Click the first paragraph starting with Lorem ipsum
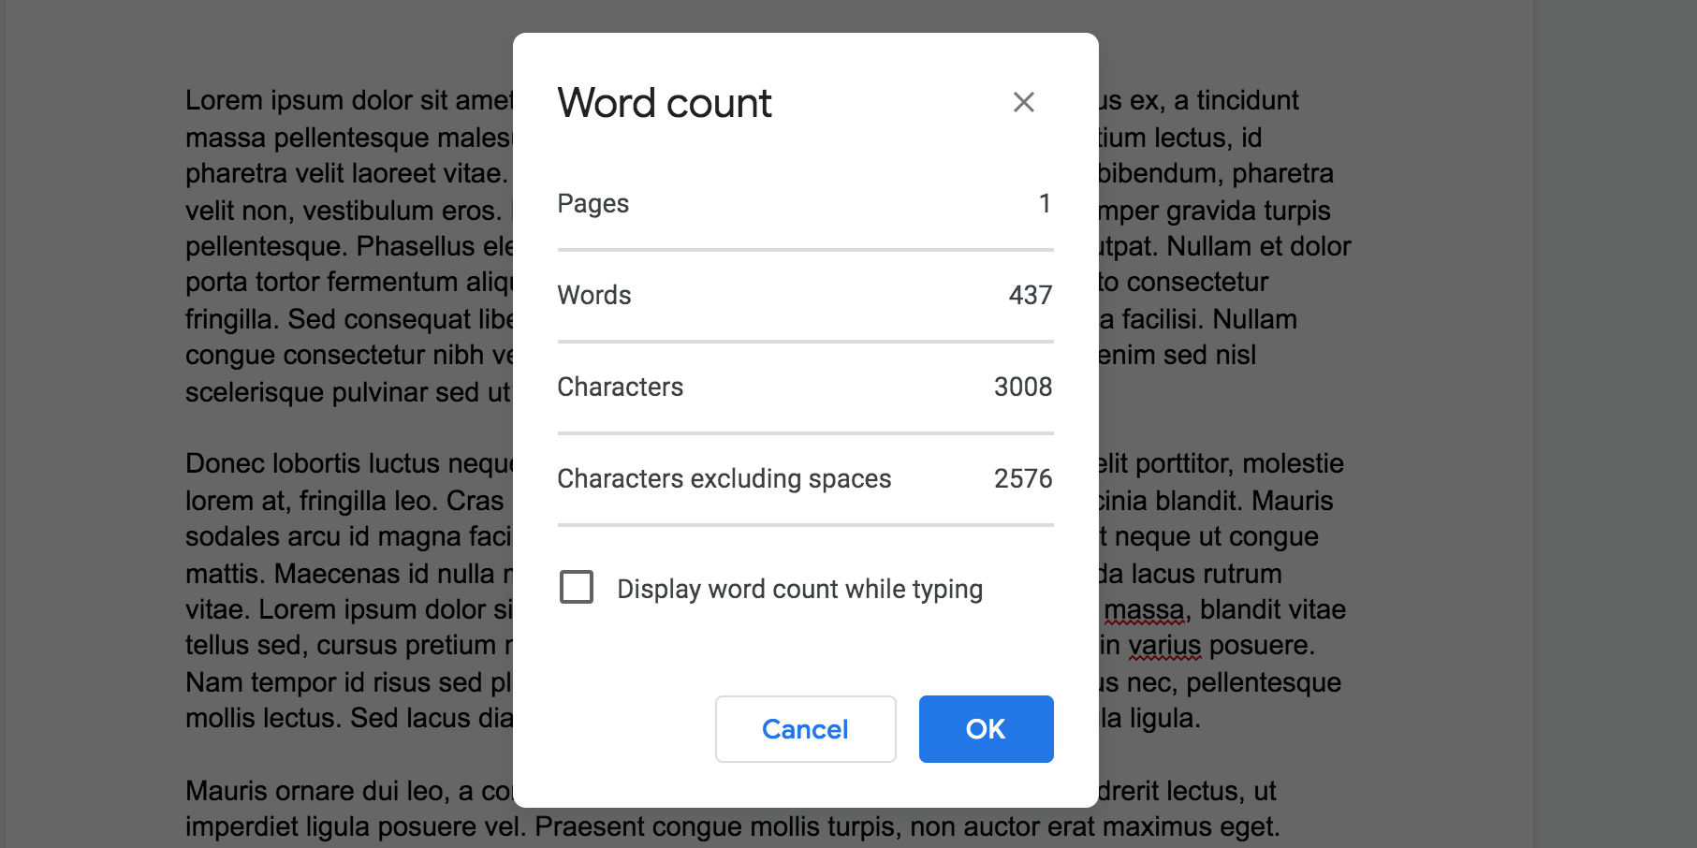This screenshot has width=1697, height=848. [x=328, y=246]
